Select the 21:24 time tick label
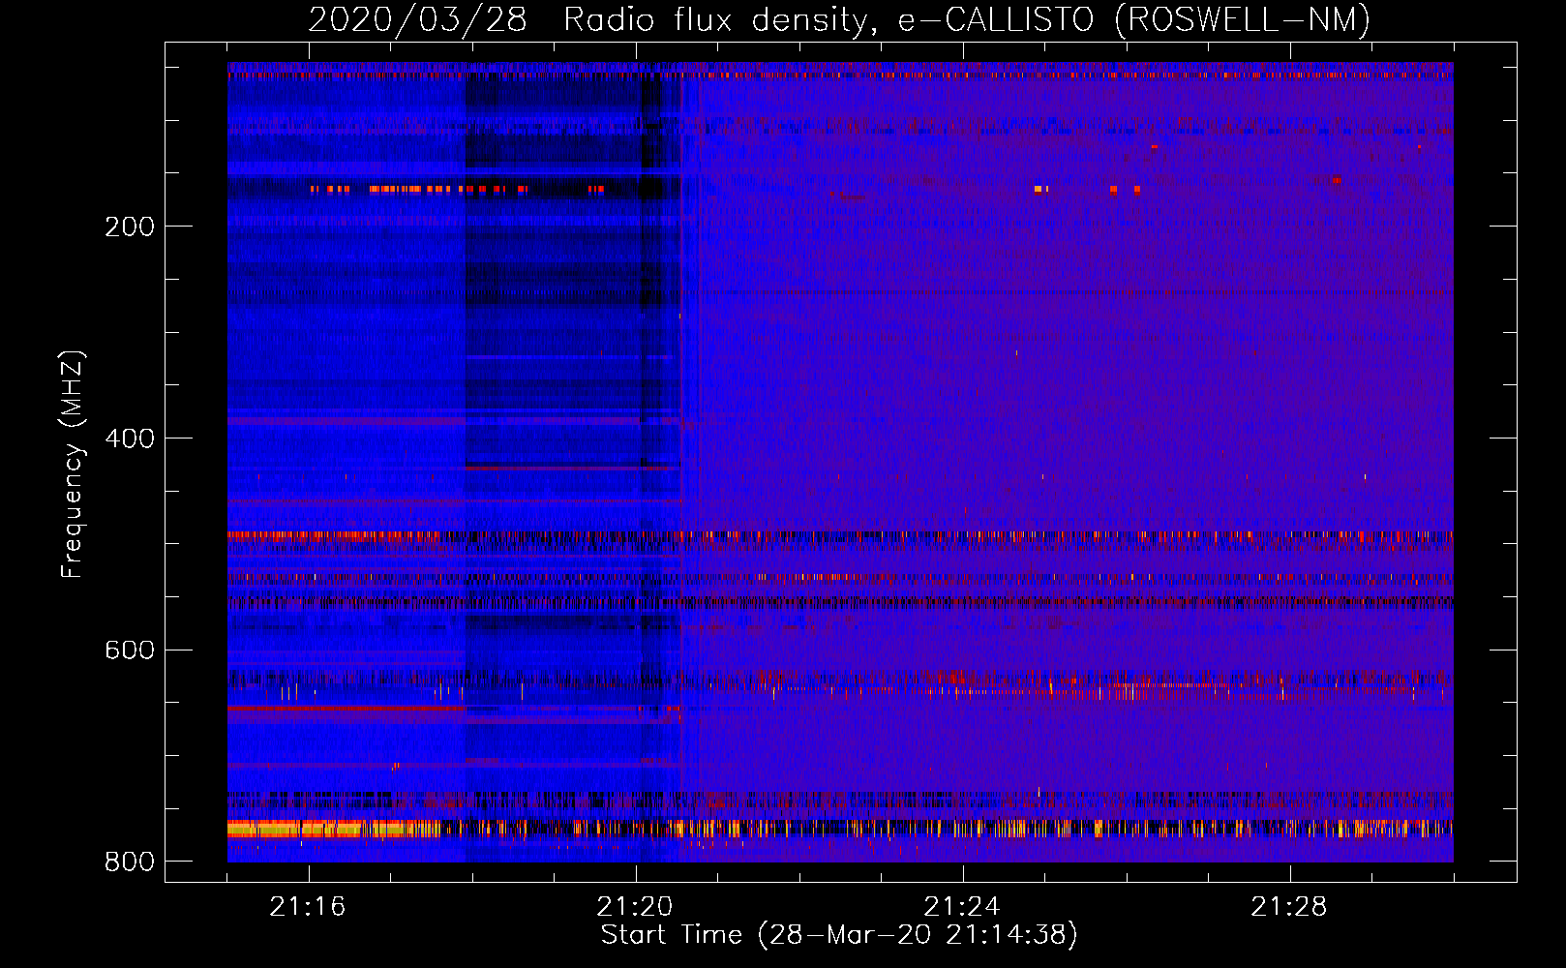The image size is (1566, 968). coord(962,907)
